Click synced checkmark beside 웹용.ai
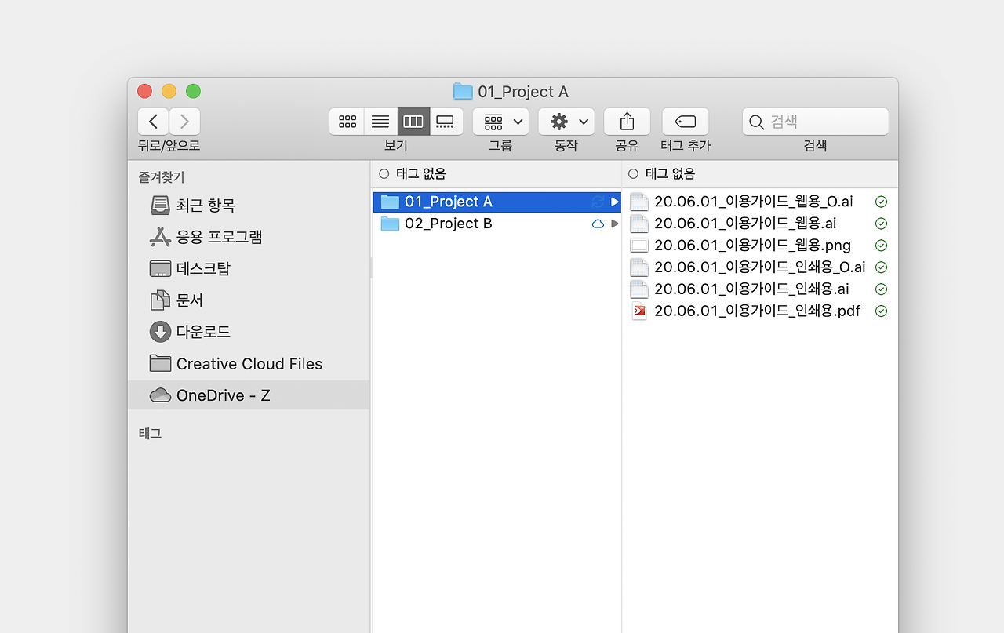The height and width of the screenshot is (633, 1004). 881,224
